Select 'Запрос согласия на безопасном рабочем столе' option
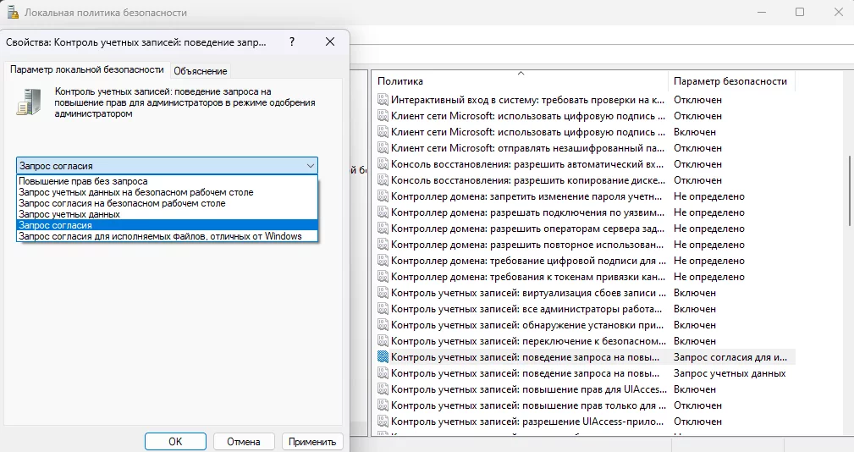The width and height of the screenshot is (854, 452). point(121,203)
